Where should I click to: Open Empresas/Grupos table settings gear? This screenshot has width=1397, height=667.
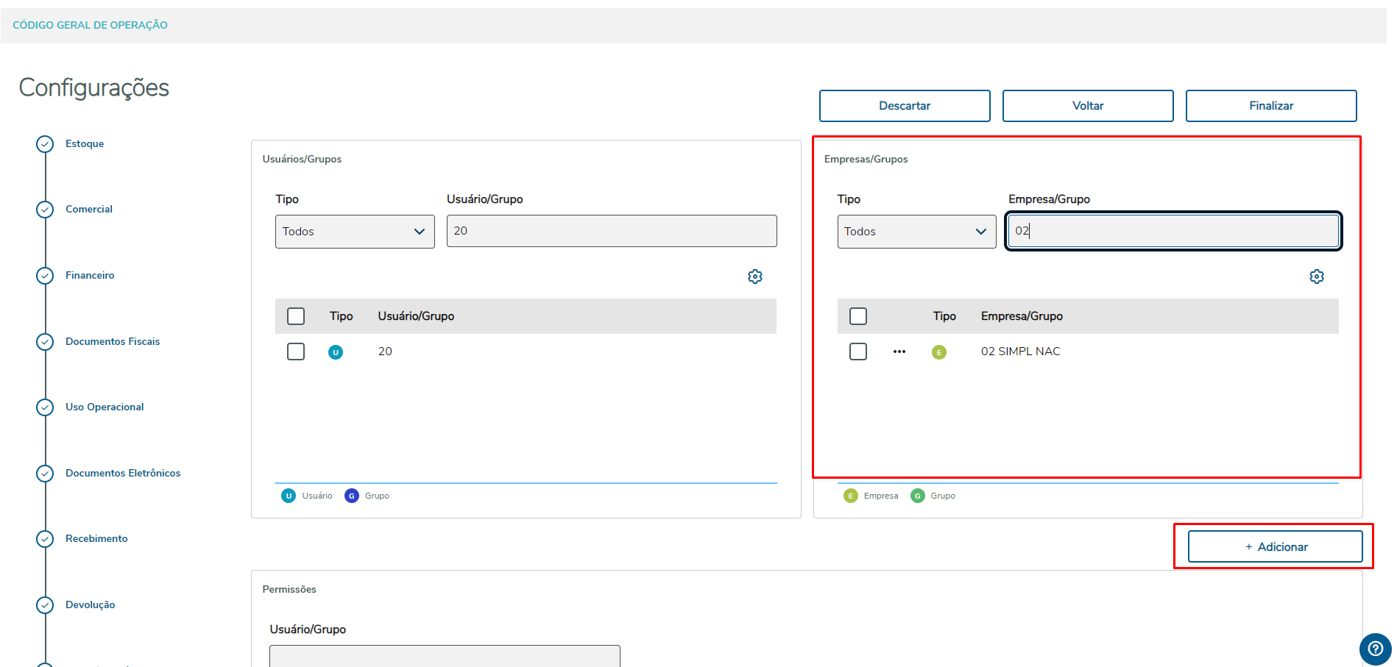(1316, 277)
